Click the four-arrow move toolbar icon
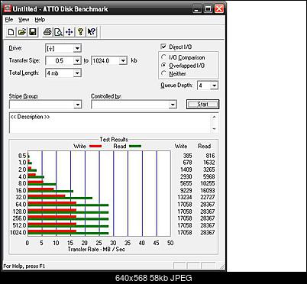The width and height of the screenshot is (307, 284). [x=69, y=32]
